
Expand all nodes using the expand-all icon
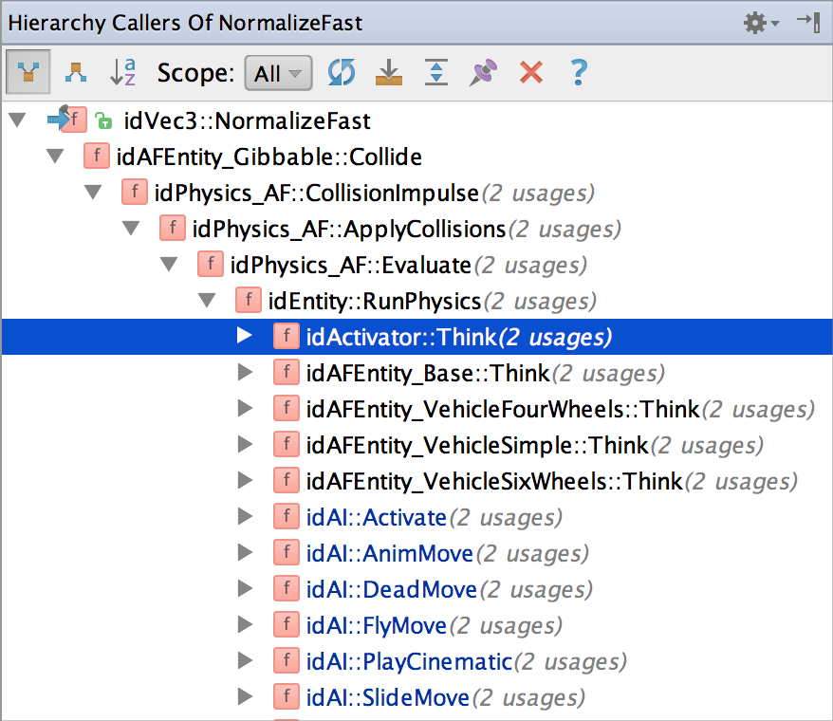point(435,72)
